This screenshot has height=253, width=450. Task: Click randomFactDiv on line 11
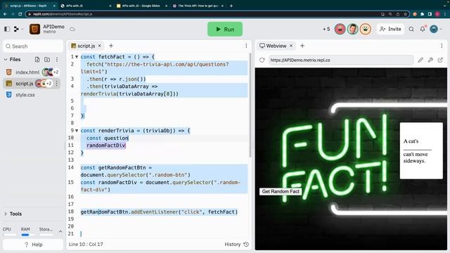point(106,145)
